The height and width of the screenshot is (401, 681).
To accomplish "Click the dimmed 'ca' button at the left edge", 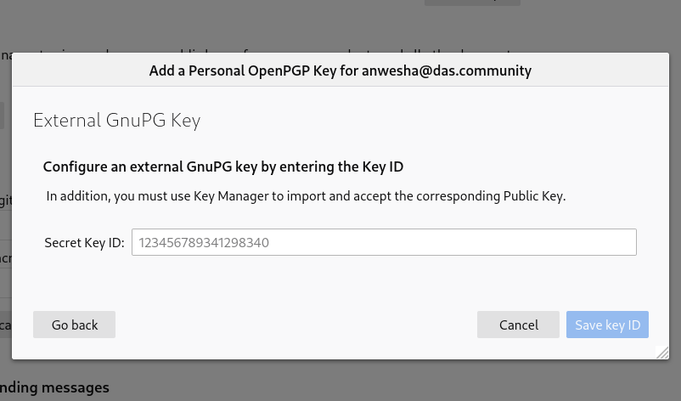I will (x=6, y=325).
